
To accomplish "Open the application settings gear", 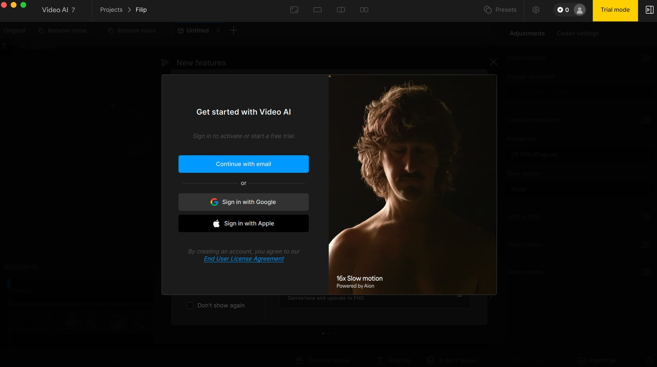I will 536,10.
